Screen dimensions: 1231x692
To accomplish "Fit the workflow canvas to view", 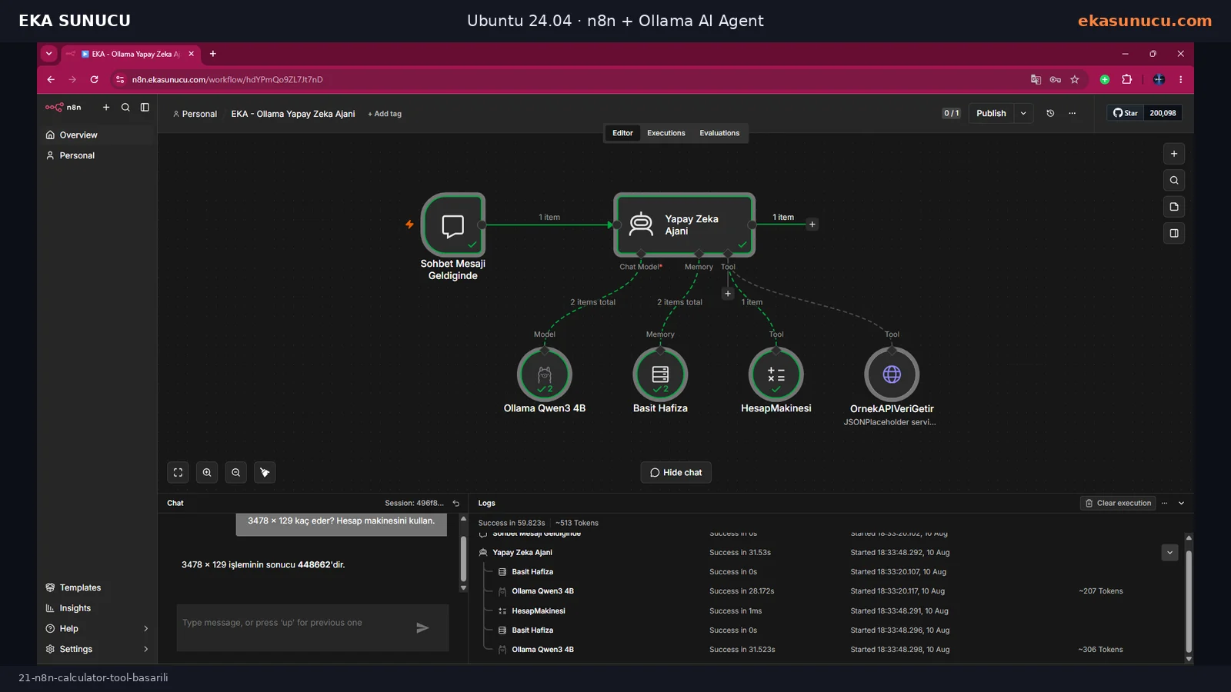I will pyautogui.click(x=178, y=473).
